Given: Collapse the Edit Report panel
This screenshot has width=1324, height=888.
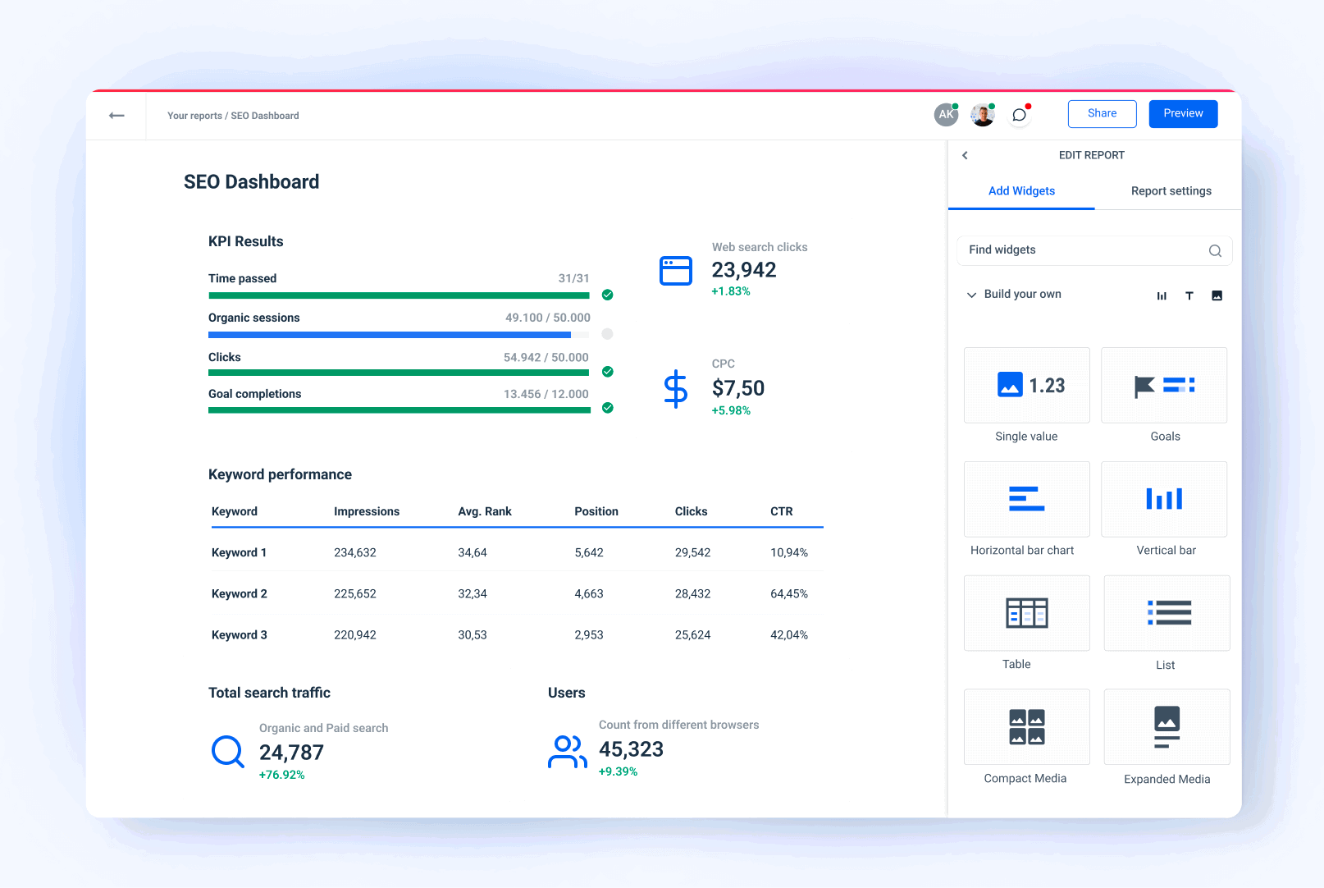Looking at the screenshot, I should pos(965,155).
